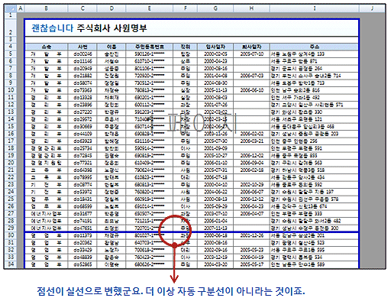This screenshot has height=298, width=391.
Task: Select the 입사일자 cell in row 29
Action: (x=215, y=228)
